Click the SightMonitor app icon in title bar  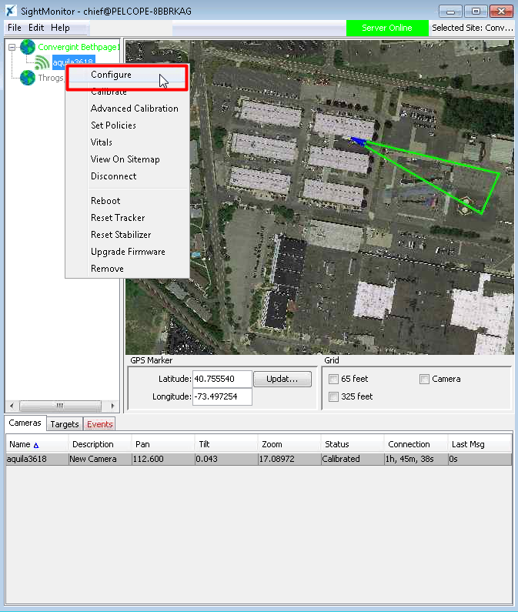click(11, 11)
